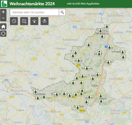132x125 pixels.
Task: Click the search magnifier button
Action: click(x=62, y=12)
